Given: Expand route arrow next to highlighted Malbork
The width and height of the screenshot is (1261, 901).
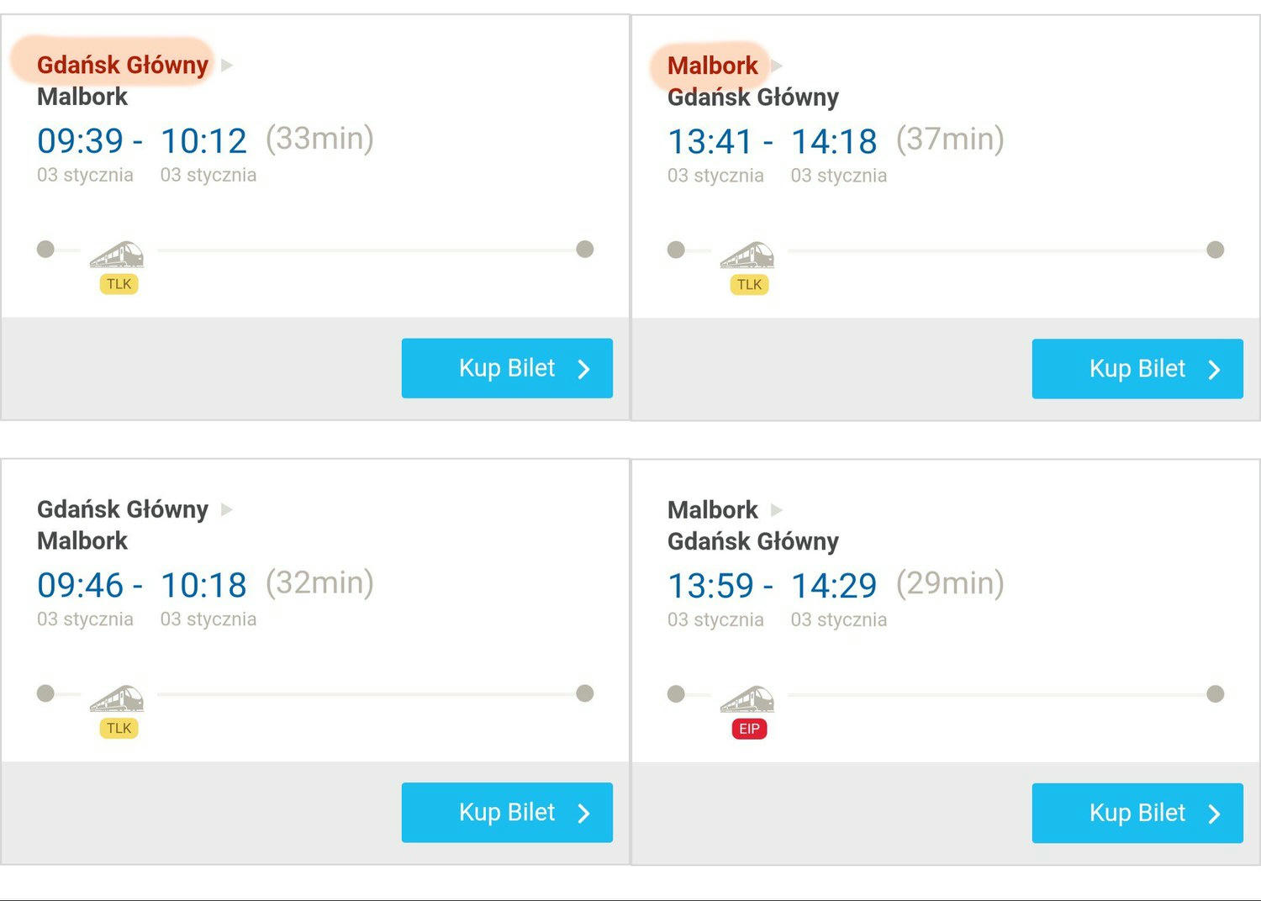Looking at the screenshot, I should (x=777, y=66).
